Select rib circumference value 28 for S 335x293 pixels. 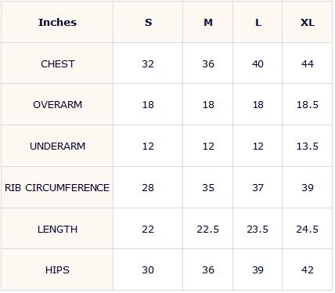[148, 187]
